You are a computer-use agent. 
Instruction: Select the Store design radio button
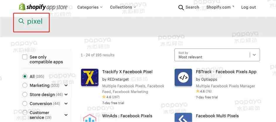pos(25,95)
